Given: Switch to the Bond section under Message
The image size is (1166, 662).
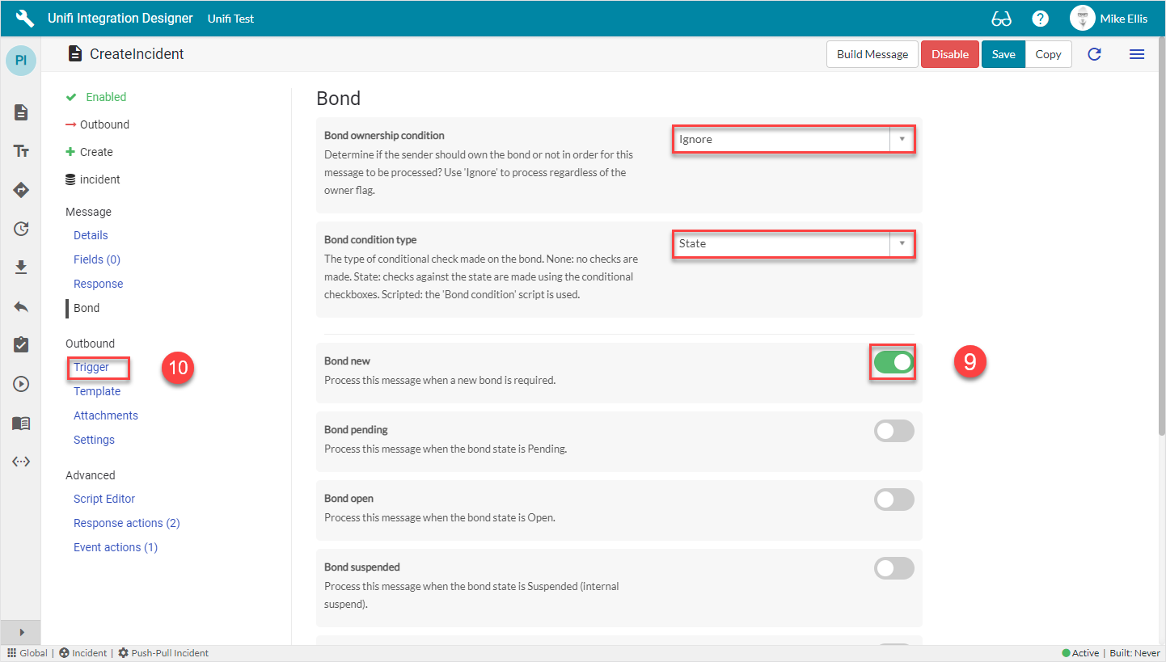Looking at the screenshot, I should [x=86, y=307].
